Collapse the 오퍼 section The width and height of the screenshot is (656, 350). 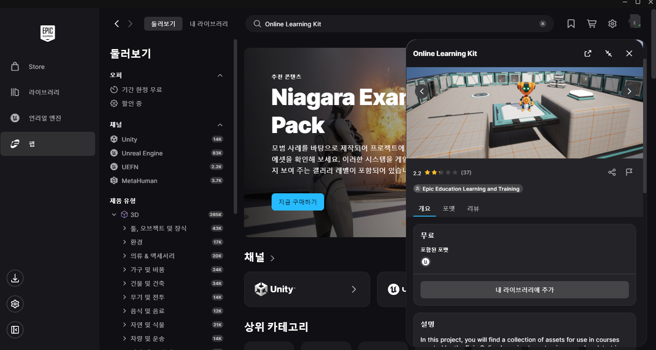pyautogui.click(x=220, y=75)
